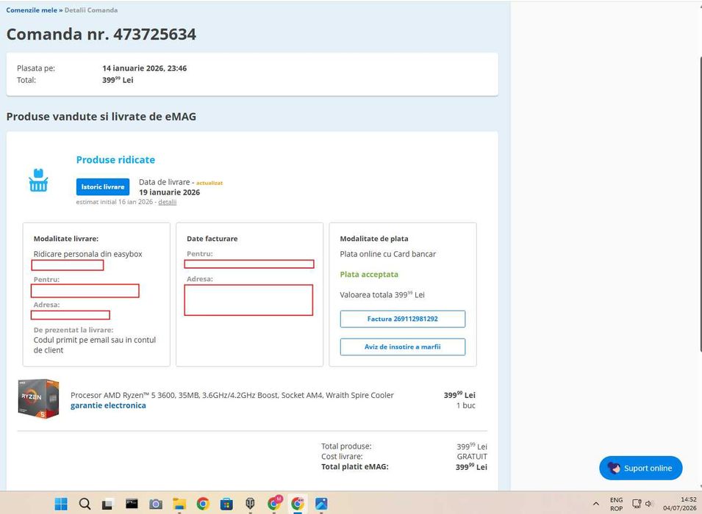702x514 pixels.
Task: Open garantie electronica link
Action: pos(108,405)
